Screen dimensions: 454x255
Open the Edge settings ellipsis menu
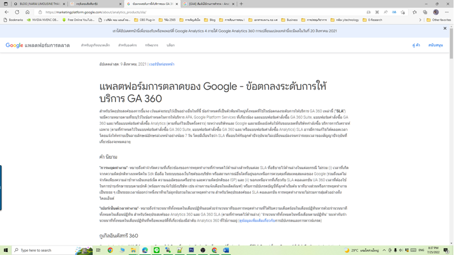pos(447,12)
